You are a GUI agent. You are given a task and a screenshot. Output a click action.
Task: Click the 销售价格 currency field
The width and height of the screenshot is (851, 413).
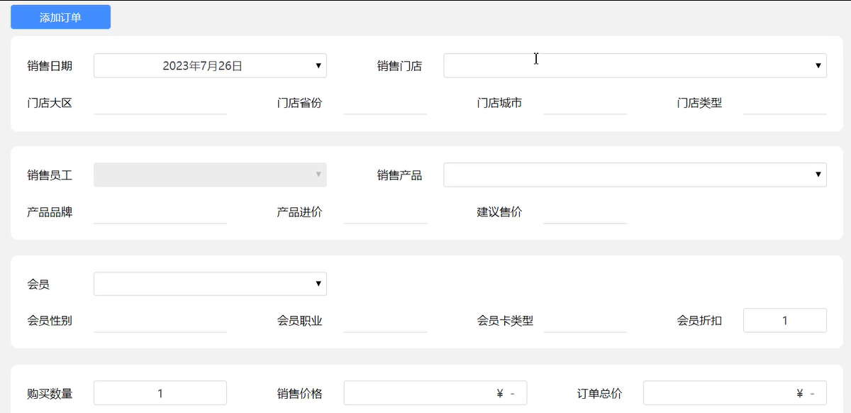(435, 393)
